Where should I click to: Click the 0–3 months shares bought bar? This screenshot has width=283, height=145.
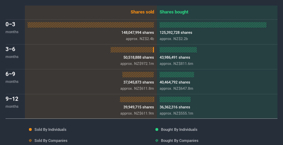(x=213, y=25)
